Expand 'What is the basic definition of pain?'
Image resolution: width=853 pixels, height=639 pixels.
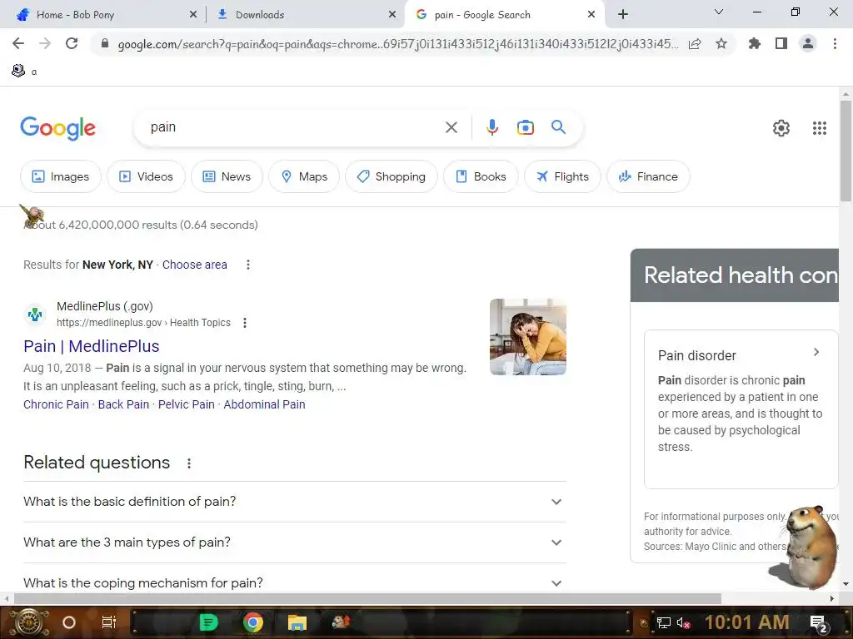[x=294, y=502]
